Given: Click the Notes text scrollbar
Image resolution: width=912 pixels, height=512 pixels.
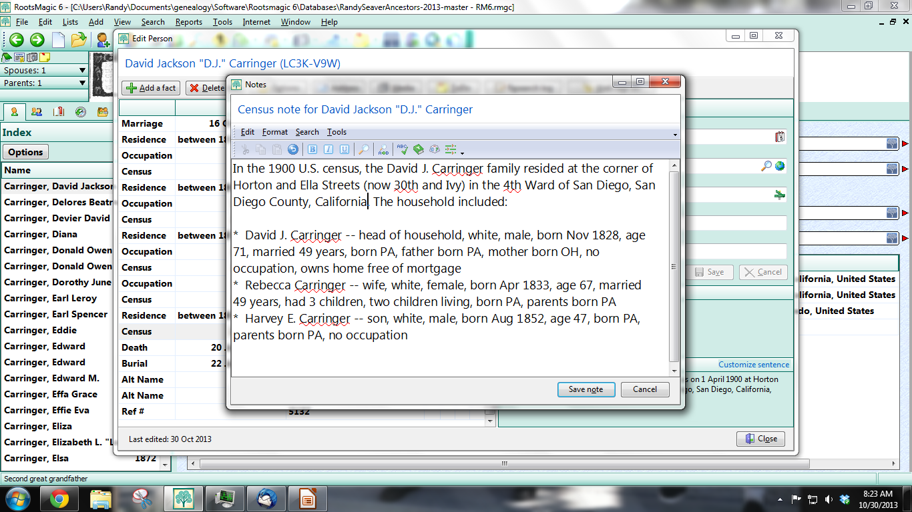Looking at the screenshot, I should (674, 268).
